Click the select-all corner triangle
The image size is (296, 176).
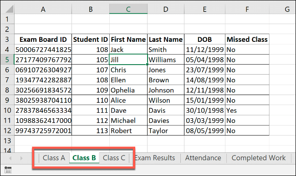[9, 9]
